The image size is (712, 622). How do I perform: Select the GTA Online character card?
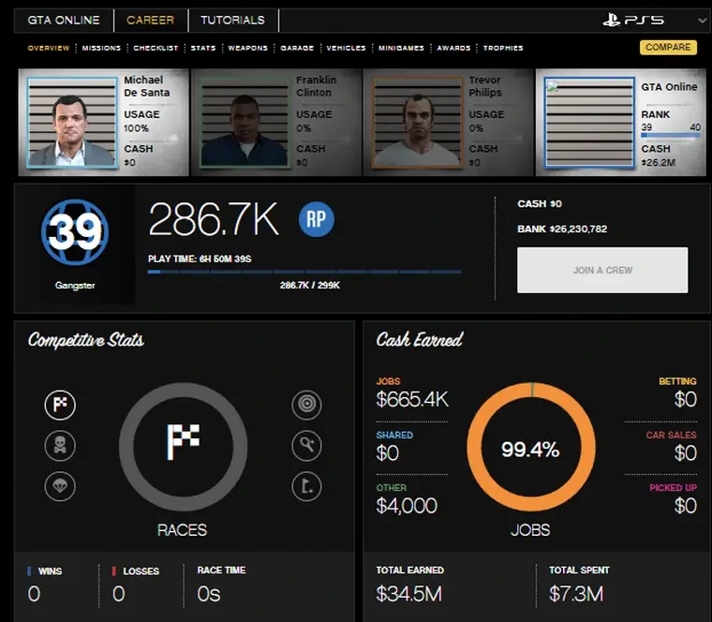tap(621, 122)
